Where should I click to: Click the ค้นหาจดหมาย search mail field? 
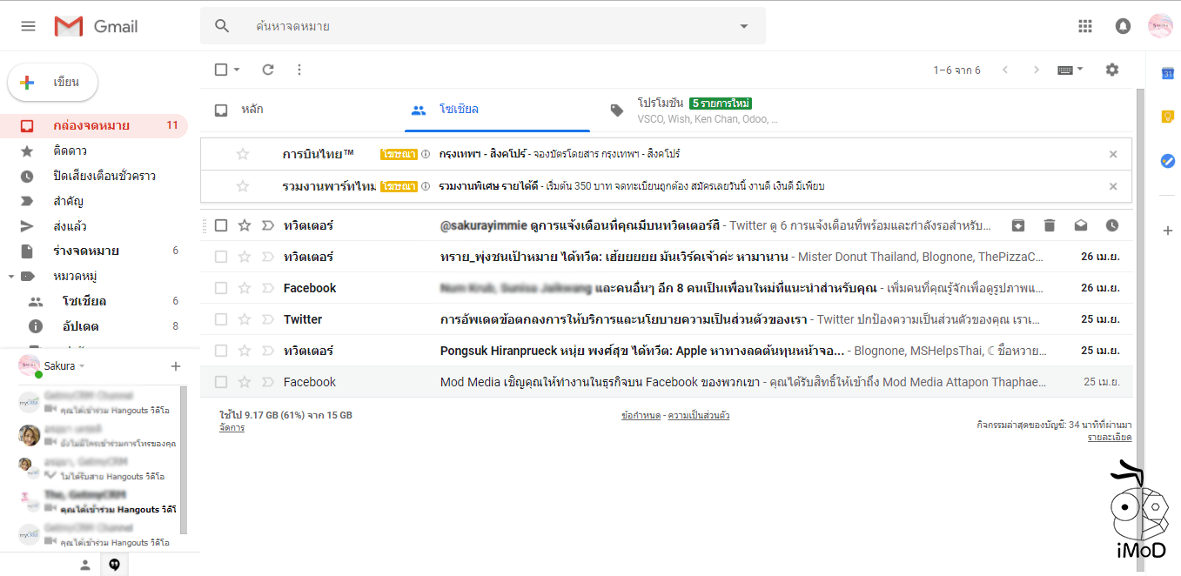487,26
